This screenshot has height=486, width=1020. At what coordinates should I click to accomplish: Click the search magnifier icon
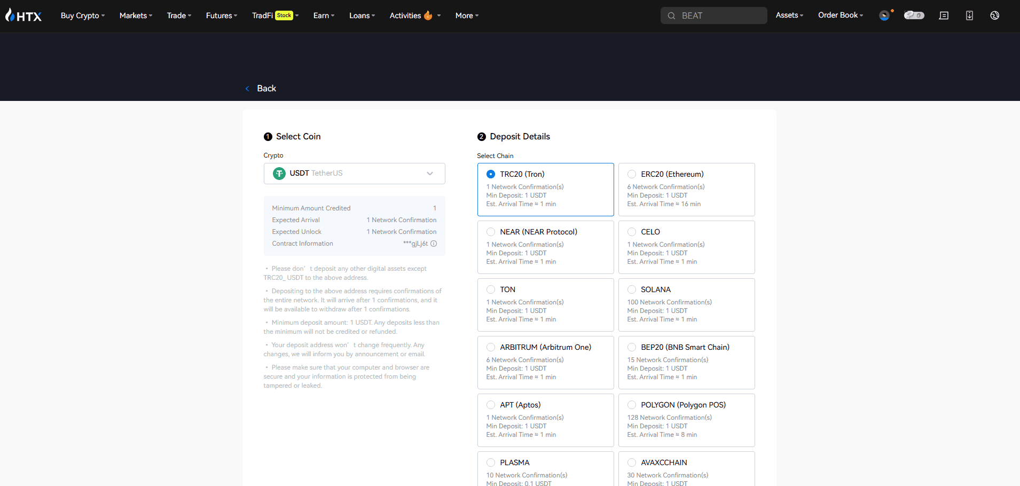(x=671, y=15)
